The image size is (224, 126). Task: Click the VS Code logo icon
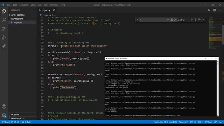pos(3,5)
